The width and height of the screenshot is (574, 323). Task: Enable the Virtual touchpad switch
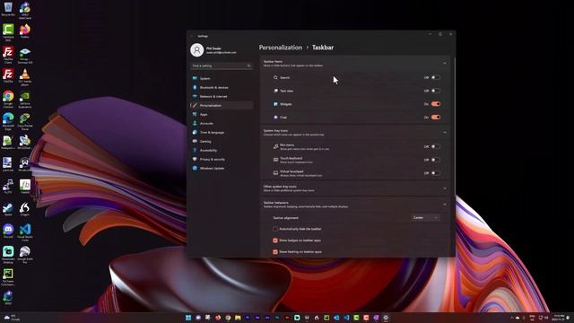pos(435,173)
